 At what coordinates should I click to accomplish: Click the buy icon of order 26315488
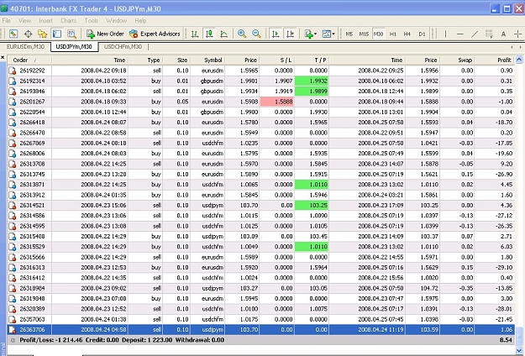coord(13,237)
